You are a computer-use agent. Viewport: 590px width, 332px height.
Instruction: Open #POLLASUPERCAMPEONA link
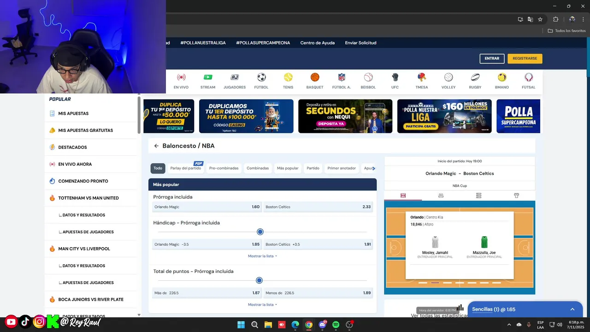pos(263,43)
